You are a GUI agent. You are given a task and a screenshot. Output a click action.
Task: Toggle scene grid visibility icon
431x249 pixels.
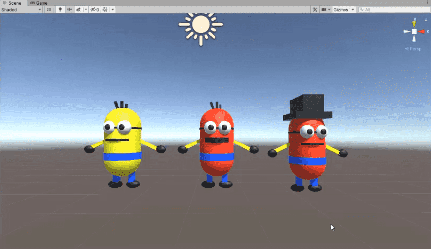(x=105, y=9)
